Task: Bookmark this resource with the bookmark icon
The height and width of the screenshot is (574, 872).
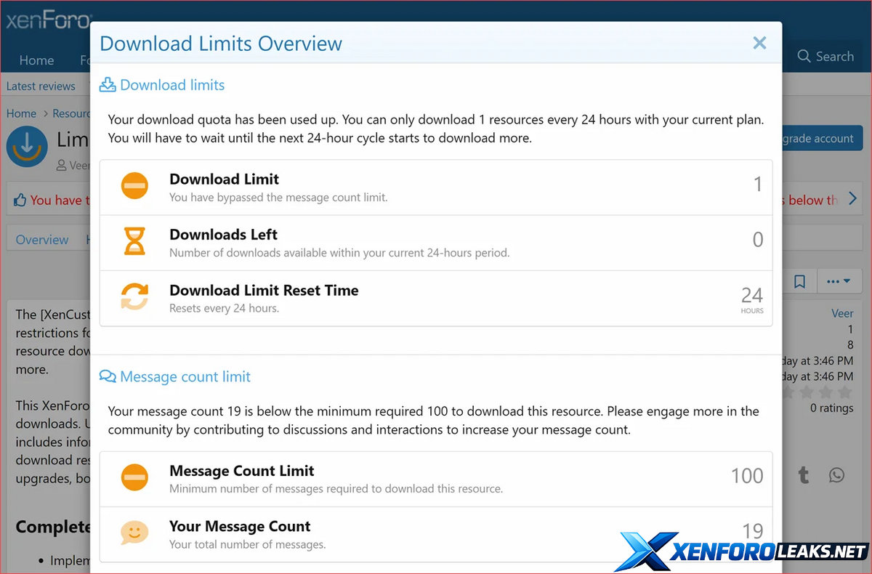Action: (799, 282)
